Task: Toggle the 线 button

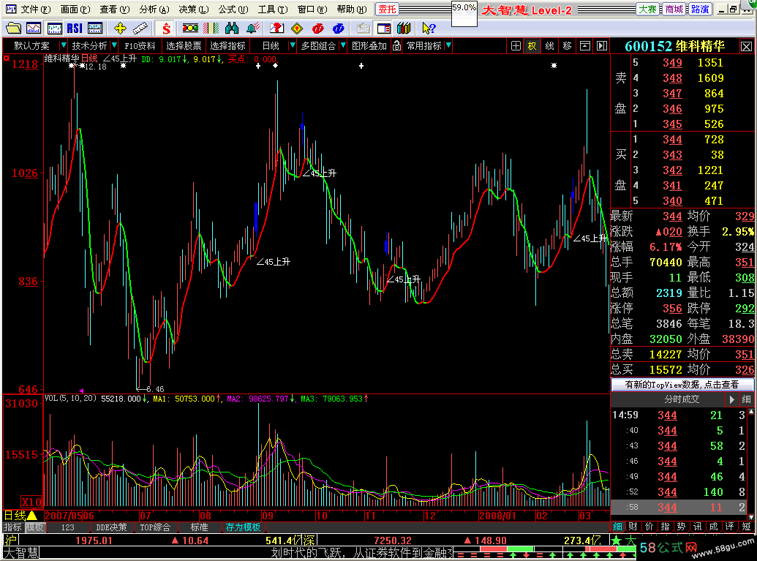Action: pos(549,46)
